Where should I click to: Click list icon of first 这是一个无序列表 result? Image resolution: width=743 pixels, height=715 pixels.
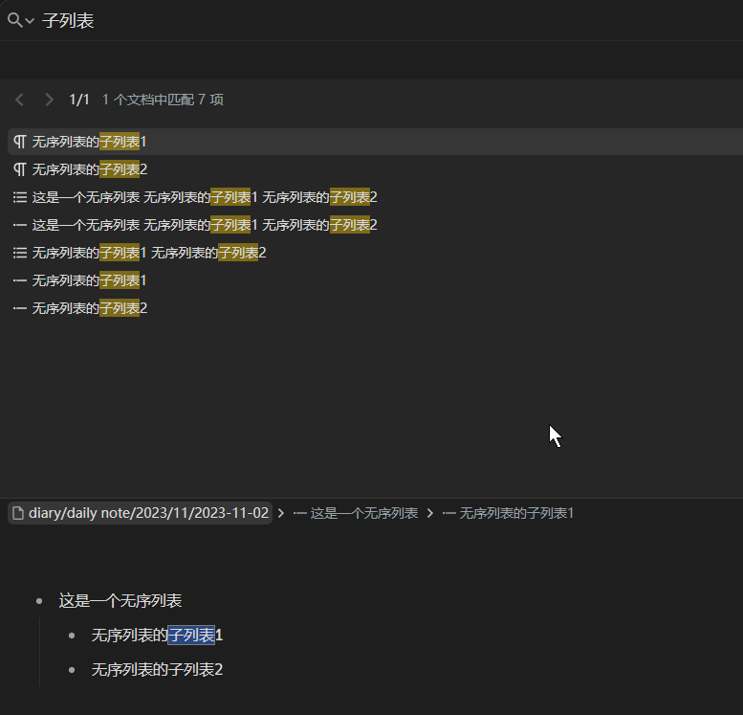pos(19,197)
